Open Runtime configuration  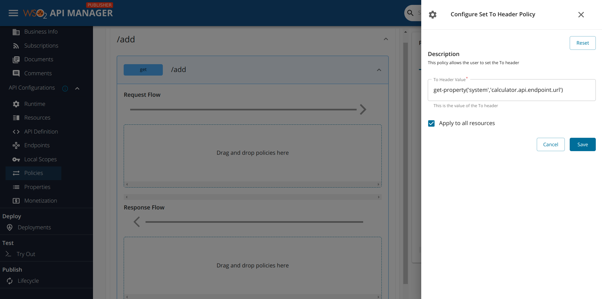[35, 104]
